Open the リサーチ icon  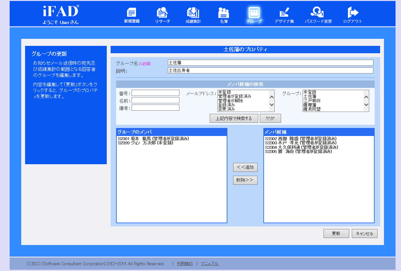(162, 15)
